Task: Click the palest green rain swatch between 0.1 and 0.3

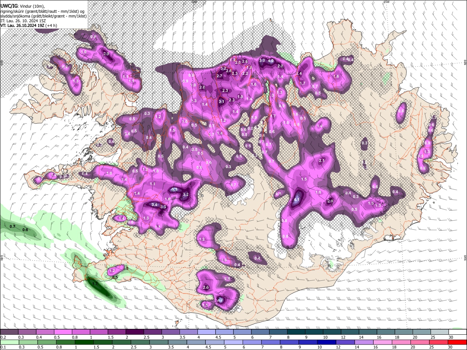Action: tap(9, 342)
